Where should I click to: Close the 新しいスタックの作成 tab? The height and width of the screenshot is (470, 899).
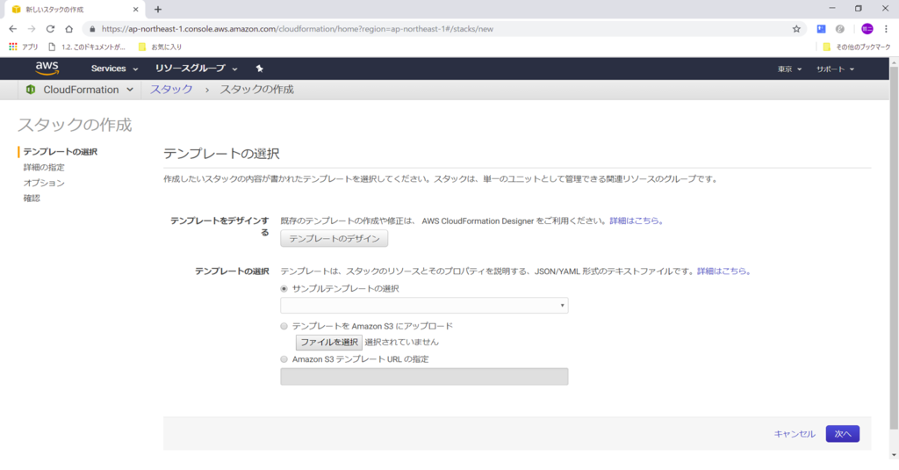[x=135, y=9]
